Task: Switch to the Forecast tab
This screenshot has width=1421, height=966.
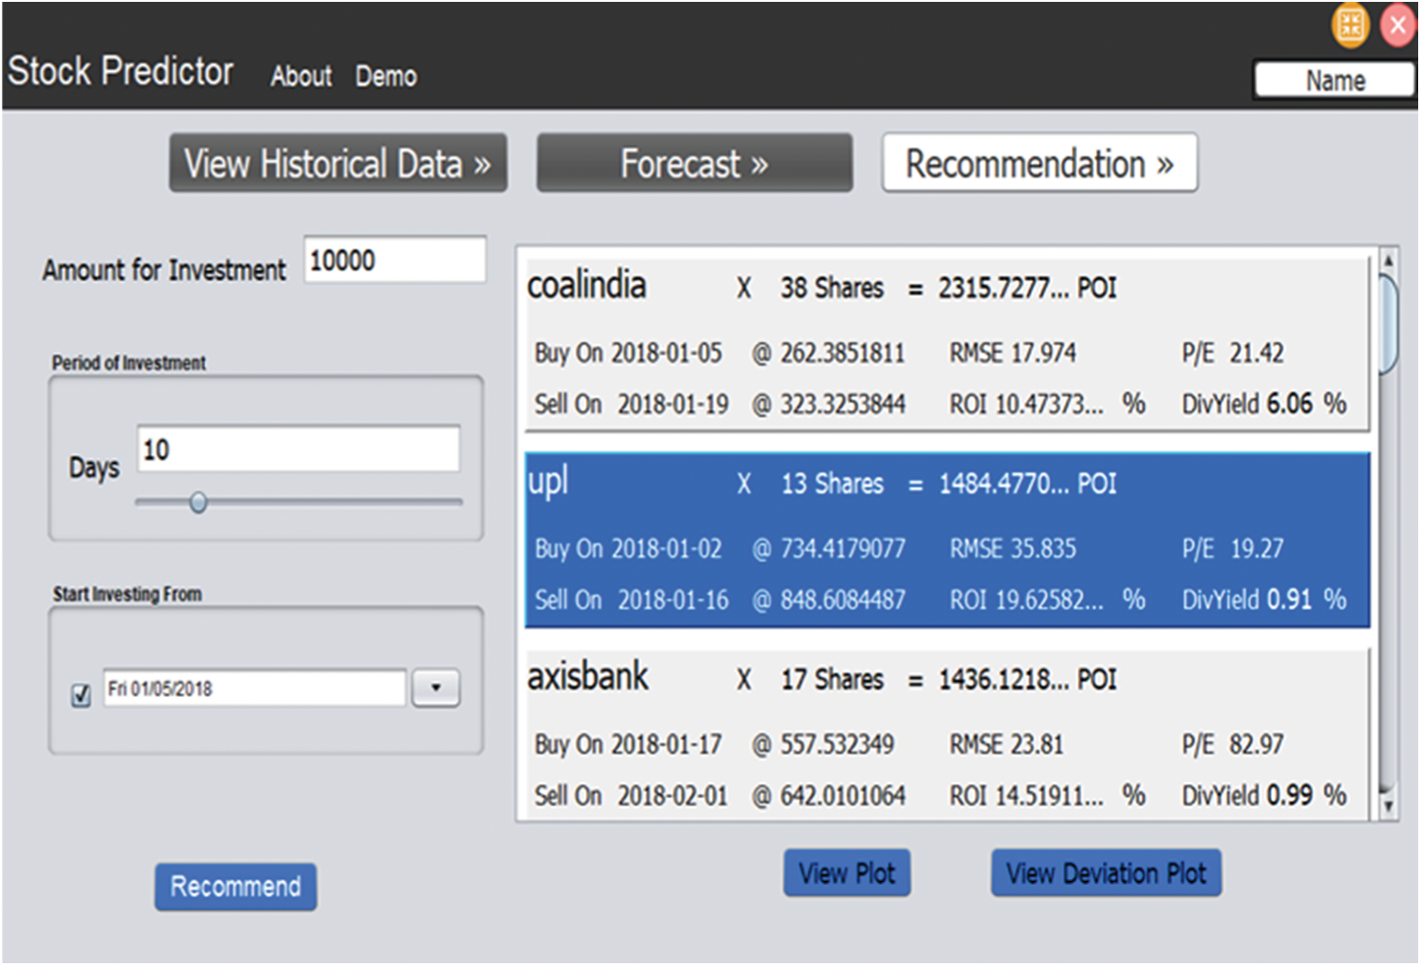Action: tap(694, 163)
